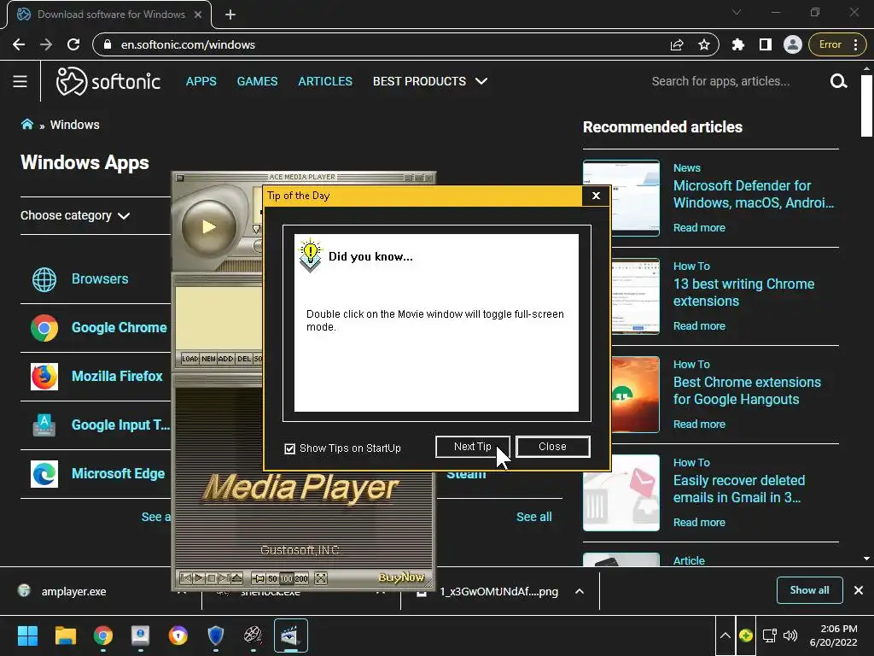Open File Explorer from taskbar

pos(65,635)
